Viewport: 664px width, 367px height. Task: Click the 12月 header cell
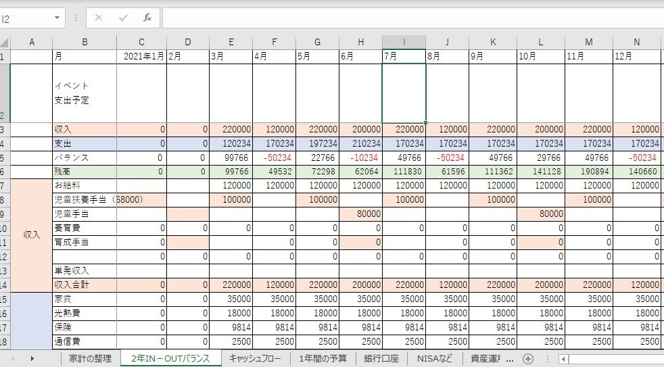coord(636,56)
